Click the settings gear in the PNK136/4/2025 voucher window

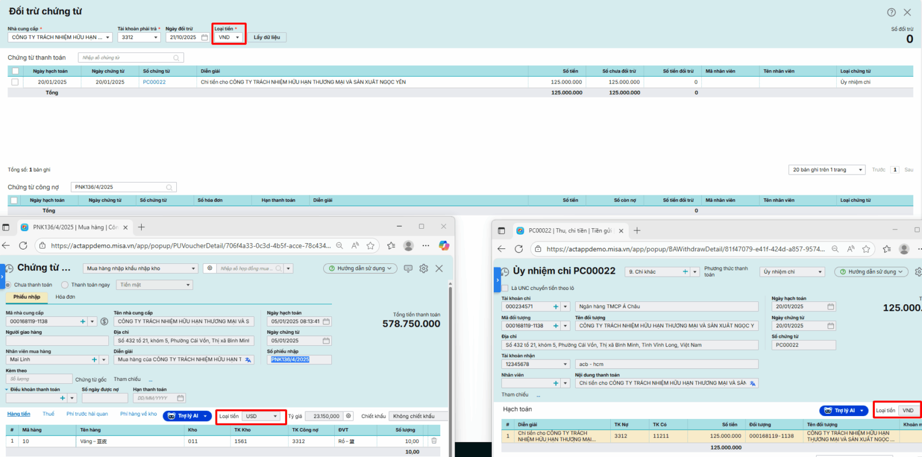tap(424, 269)
